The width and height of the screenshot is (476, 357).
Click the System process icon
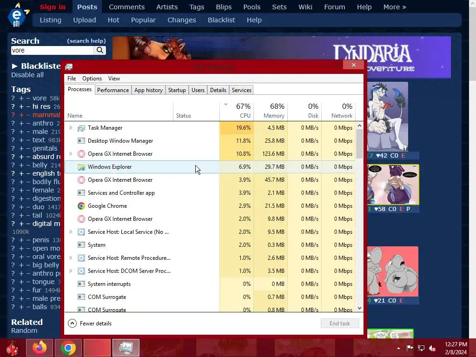(81, 245)
